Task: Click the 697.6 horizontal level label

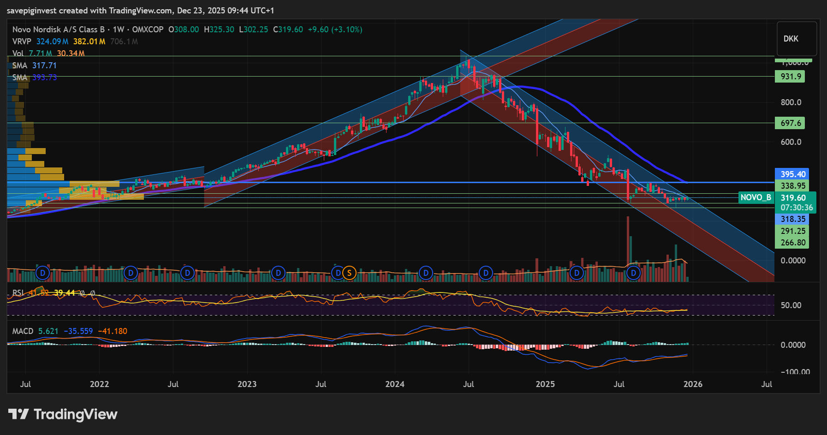Action: point(791,123)
